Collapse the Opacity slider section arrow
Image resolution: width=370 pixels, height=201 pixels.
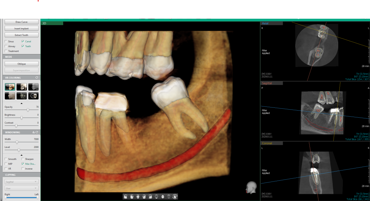point(21,103)
